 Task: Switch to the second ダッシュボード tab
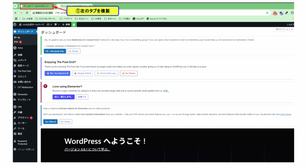(x=73, y=6)
